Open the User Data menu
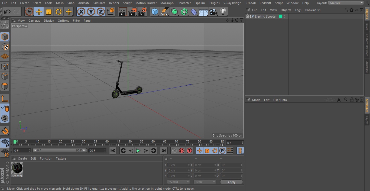This screenshot has width=370, height=191. (280, 100)
